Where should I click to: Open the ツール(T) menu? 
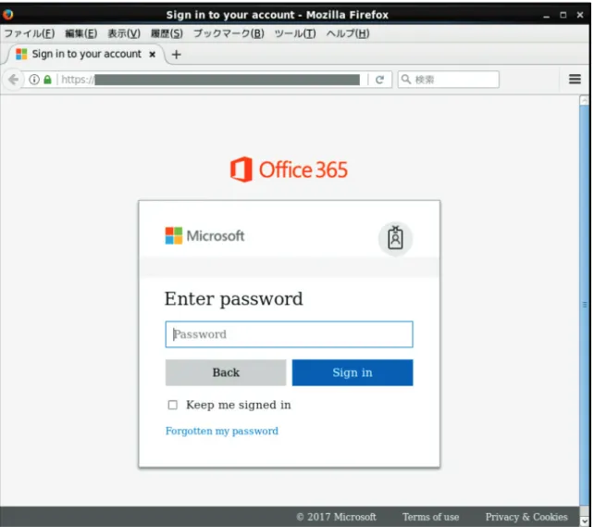click(x=295, y=33)
